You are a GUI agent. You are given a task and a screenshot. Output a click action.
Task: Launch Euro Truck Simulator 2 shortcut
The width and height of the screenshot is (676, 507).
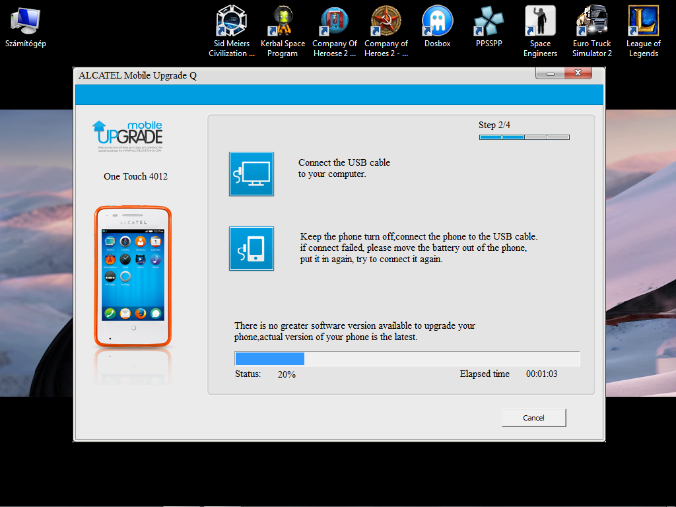click(x=592, y=32)
